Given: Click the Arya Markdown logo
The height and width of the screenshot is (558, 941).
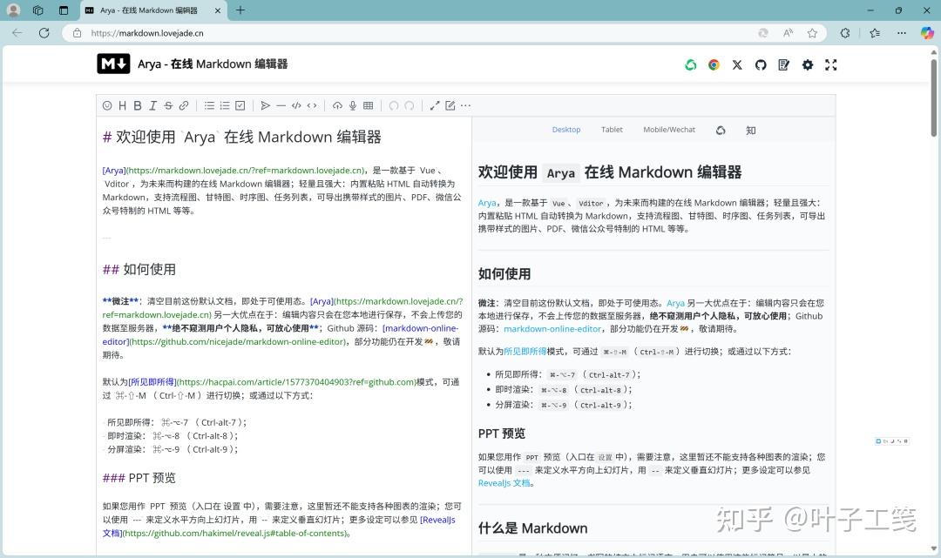Looking at the screenshot, I should pos(113,64).
